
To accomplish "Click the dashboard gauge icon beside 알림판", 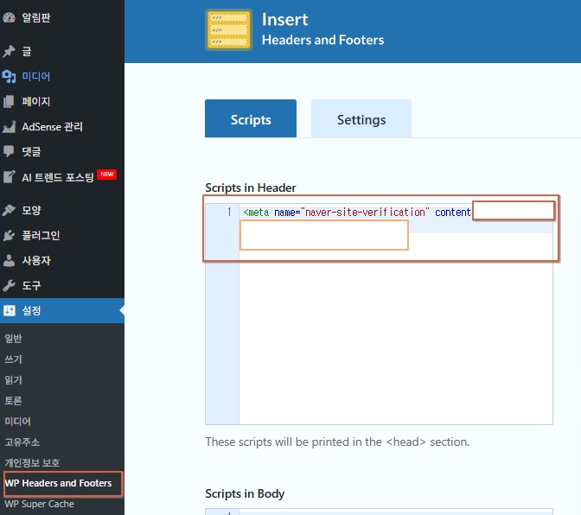I will pos(10,17).
